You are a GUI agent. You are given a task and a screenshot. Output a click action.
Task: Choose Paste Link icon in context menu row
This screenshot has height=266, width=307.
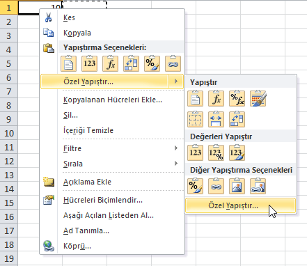[x=173, y=63]
